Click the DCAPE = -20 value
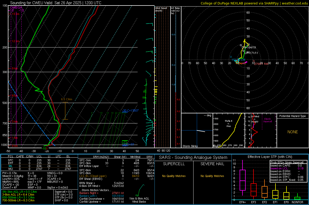309x205 pixels. tap(11, 185)
